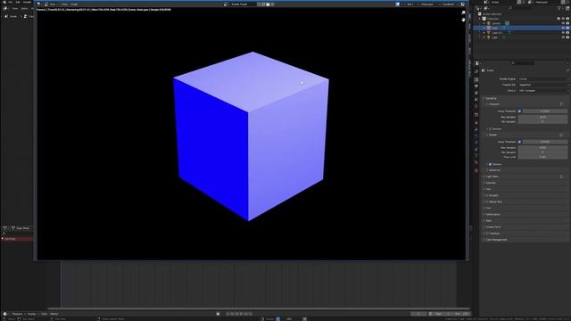The width and height of the screenshot is (571, 321).
Task: Open the Marker menu in timeline
Action: click(x=54, y=314)
